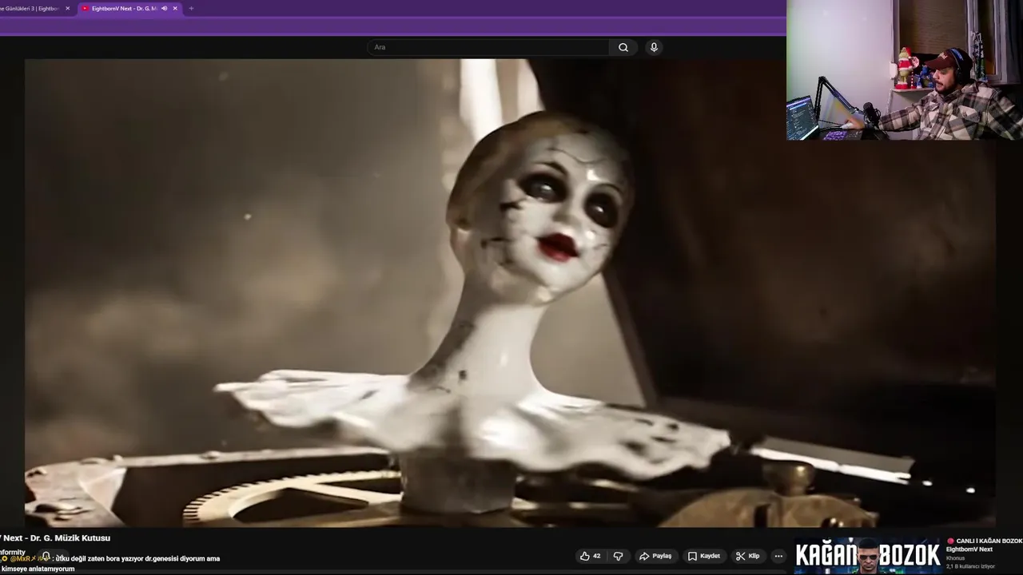Start voice search with the microphone icon
1023x575 pixels.
tap(654, 47)
